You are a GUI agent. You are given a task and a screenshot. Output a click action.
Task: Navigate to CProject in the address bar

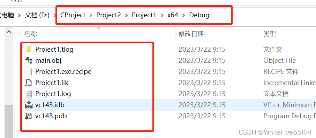click(x=73, y=15)
